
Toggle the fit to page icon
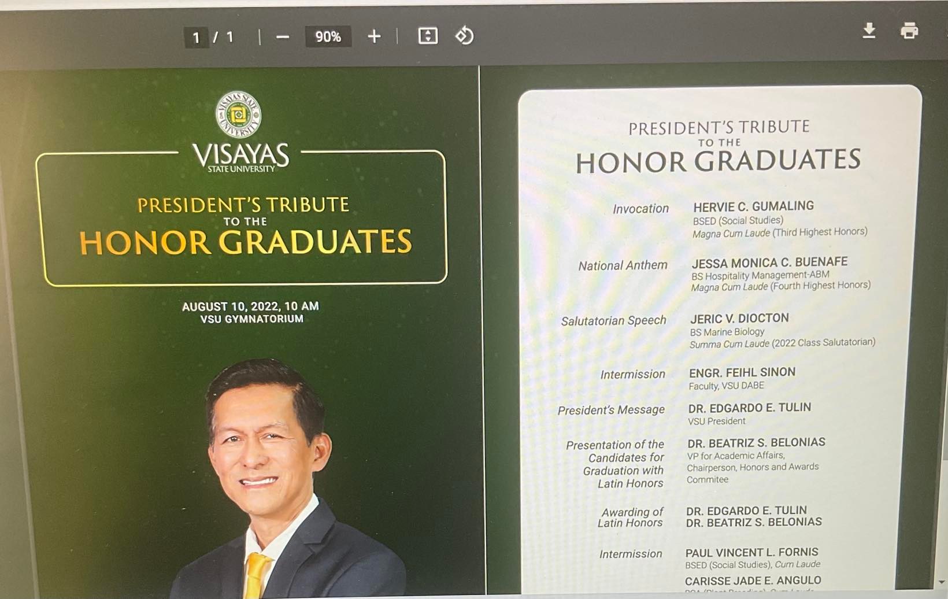tap(428, 36)
